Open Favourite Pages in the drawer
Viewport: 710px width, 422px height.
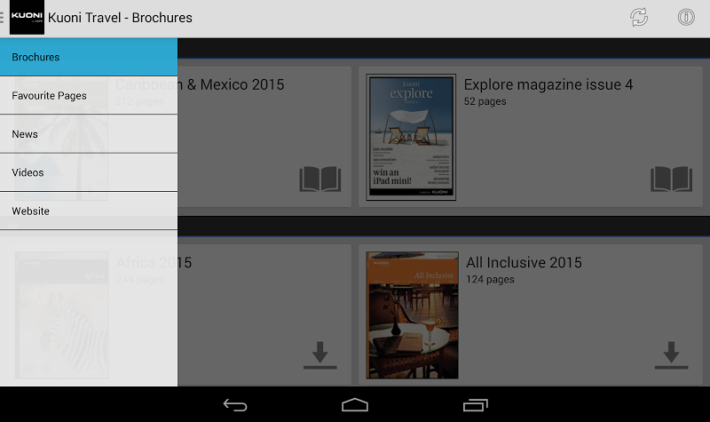pos(89,96)
